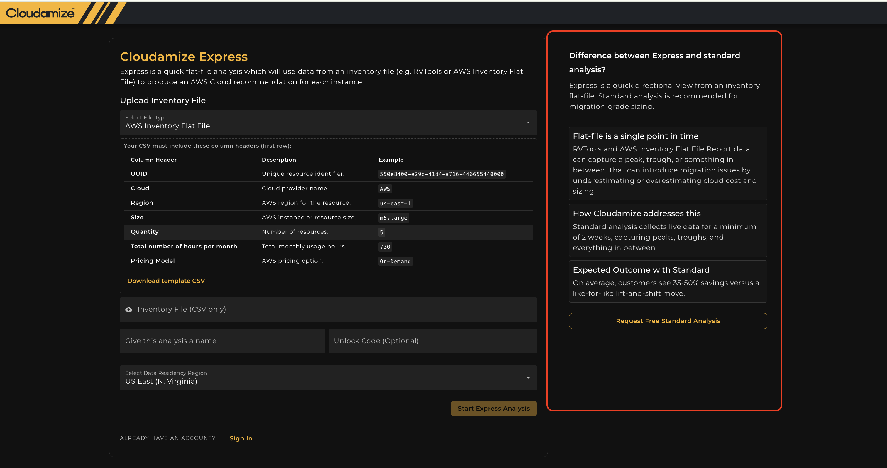Click the Upload Inventory File heading
This screenshot has width=887, height=468.
click(x=162, y=100)
